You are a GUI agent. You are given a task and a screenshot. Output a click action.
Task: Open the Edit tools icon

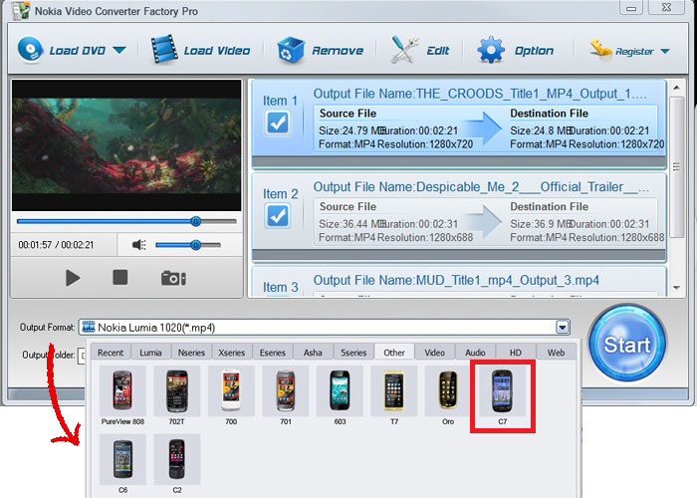click(x=404, y=50)
